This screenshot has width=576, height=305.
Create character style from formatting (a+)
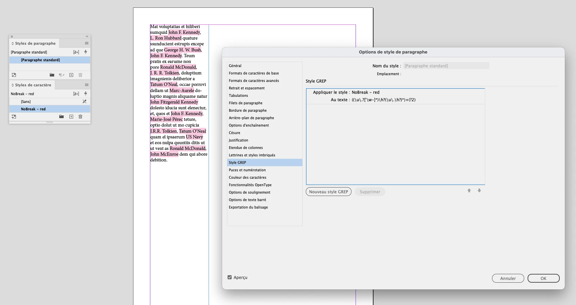[76, 94]
